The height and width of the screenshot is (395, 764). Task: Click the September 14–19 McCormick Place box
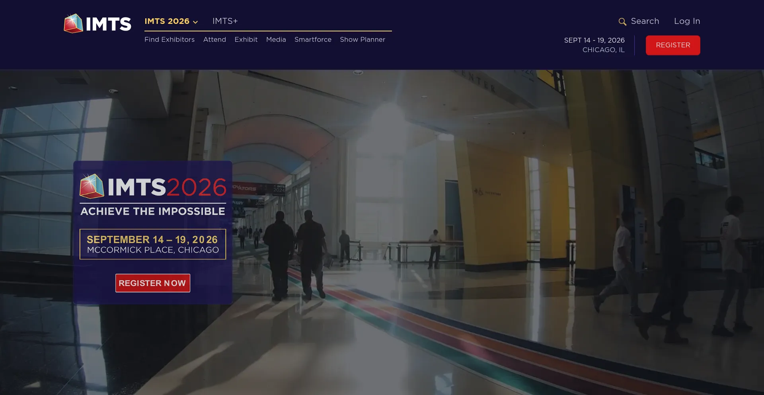point(153,244)
